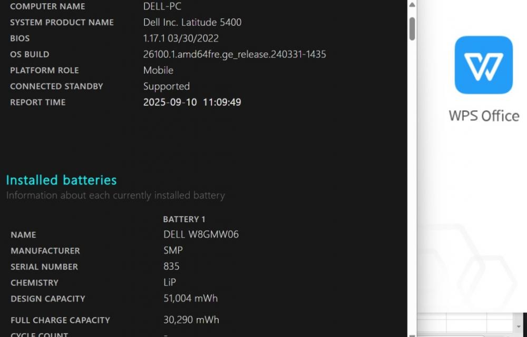Select the DESIGN CAPACITY value '51,004 mWh'
Screen dimensions: 527x337
pyautogui.click(x=191, y=299)
